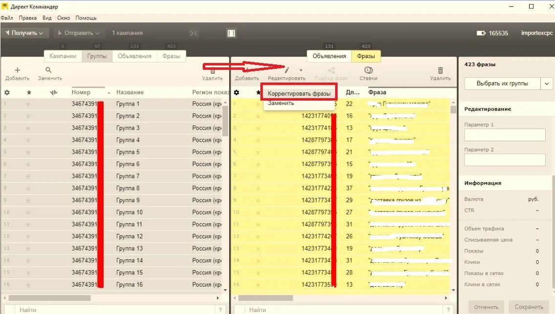Switch to left panel Объявления tab
This screenshot has height=314, width=555.
click(134, 56)
